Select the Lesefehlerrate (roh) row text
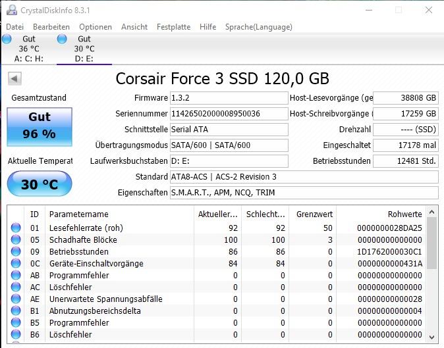444x348 pixels. point(86,228)
